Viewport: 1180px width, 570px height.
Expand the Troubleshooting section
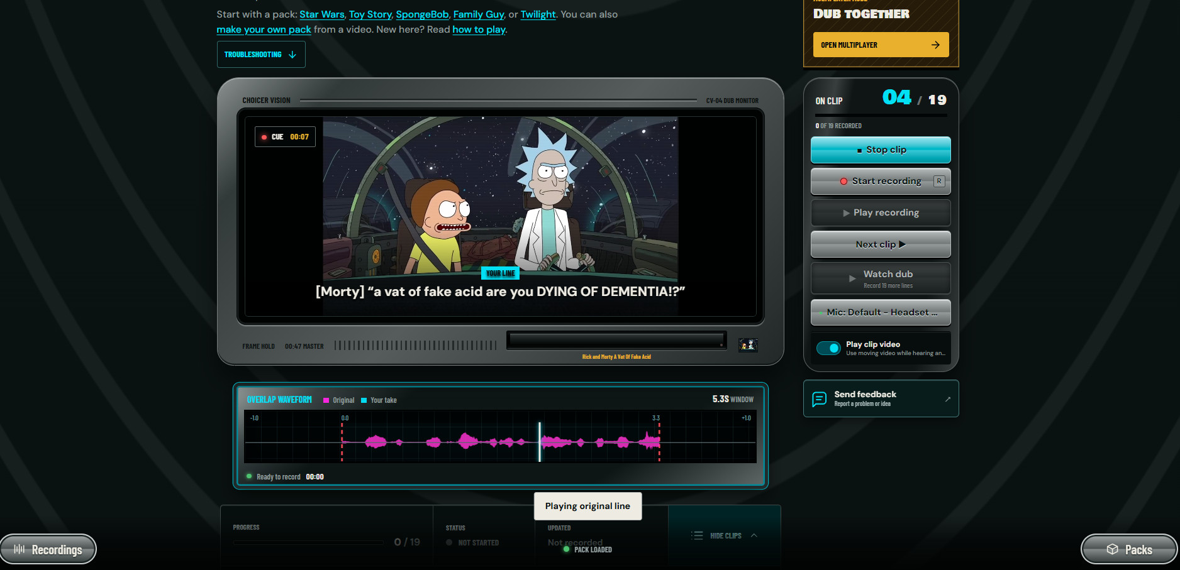click(261, 55)
